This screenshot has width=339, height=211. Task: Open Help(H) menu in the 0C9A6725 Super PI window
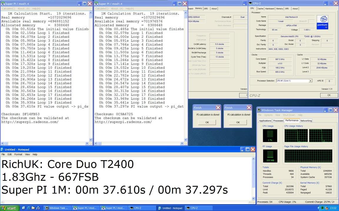pyautogui.click(x=130, y=8)
